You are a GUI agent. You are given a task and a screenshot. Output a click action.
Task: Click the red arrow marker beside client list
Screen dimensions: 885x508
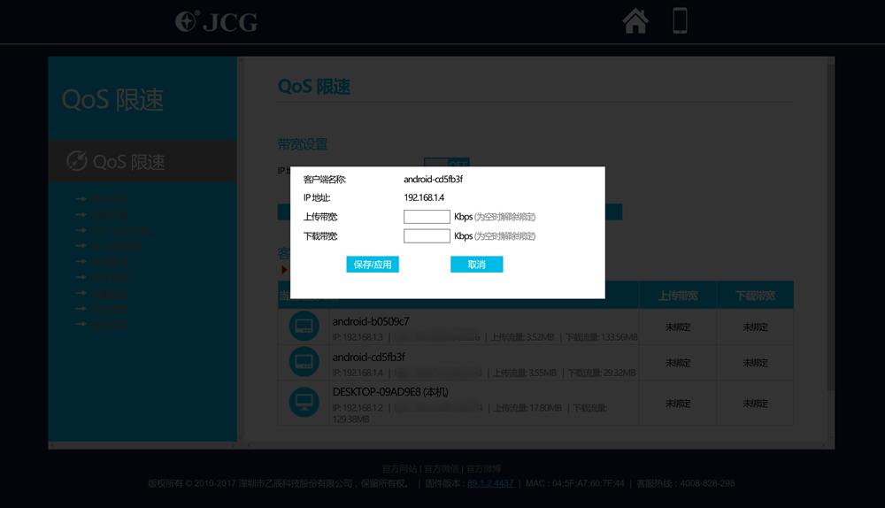[284, 270]
